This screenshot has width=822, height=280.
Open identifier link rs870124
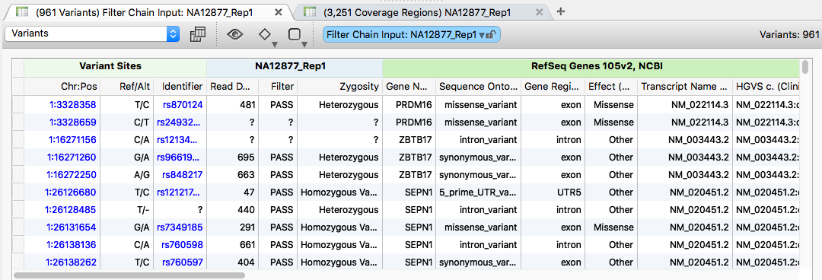click(x=183, y=105)
